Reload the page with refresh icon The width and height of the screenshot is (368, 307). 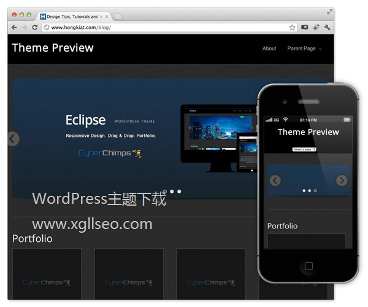35,28
